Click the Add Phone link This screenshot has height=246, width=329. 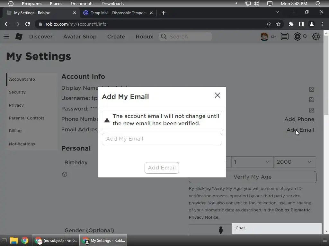299,119
